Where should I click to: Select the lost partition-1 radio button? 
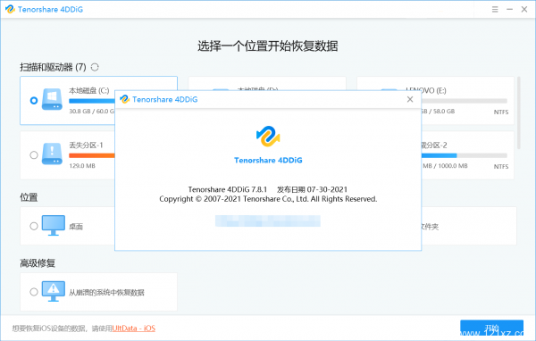pyautogui.click(x=34, y=155)
